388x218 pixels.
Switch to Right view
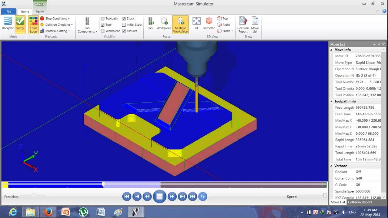[223, 25]
